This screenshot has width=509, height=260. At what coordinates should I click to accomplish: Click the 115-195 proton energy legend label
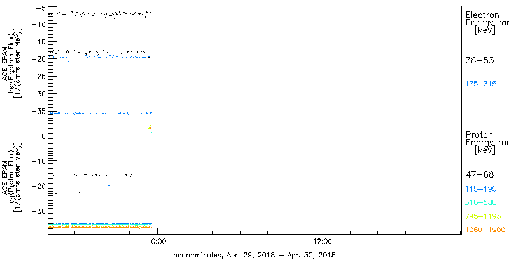(x=481, y=189)
